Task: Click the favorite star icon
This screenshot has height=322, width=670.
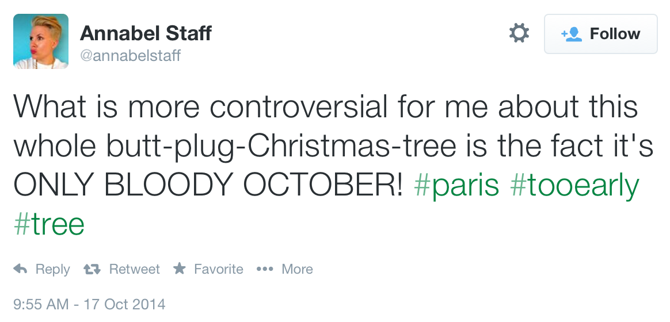Action: pyautogui.click(x=180, y=269)
